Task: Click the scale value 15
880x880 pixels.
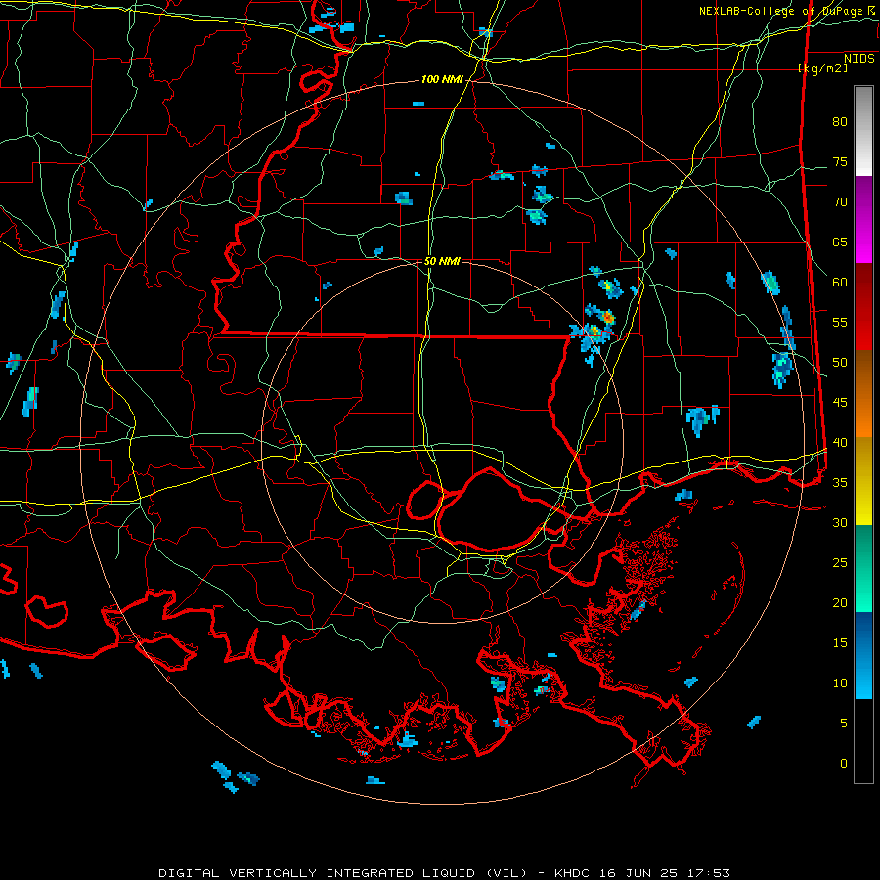Action: pos(840,643)
